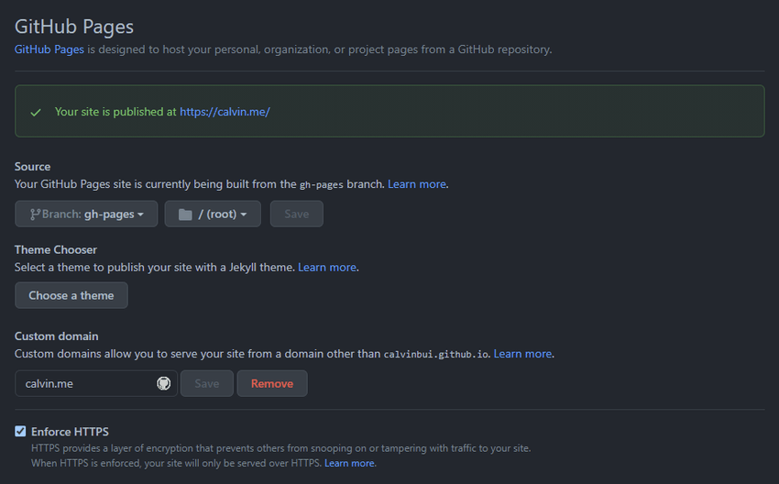The image size is (779, 484).
Task: Open Learn more link in the Source section
Action: pyautogui.click(x=417, y=184)
